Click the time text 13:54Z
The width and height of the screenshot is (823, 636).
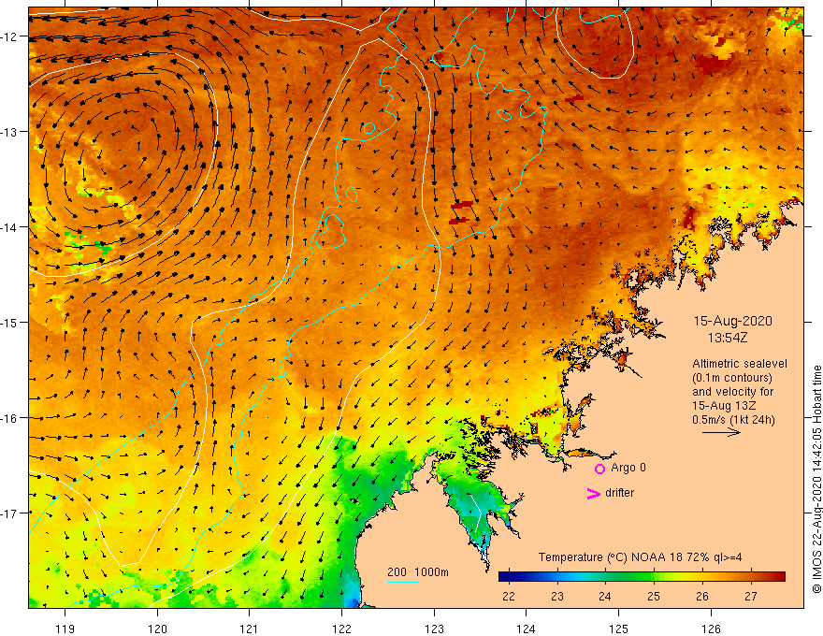pyautogui.click(x=728, y=338)
